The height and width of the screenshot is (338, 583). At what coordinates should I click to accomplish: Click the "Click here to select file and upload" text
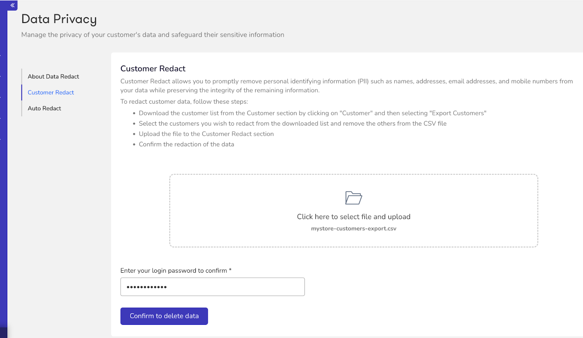353,217
